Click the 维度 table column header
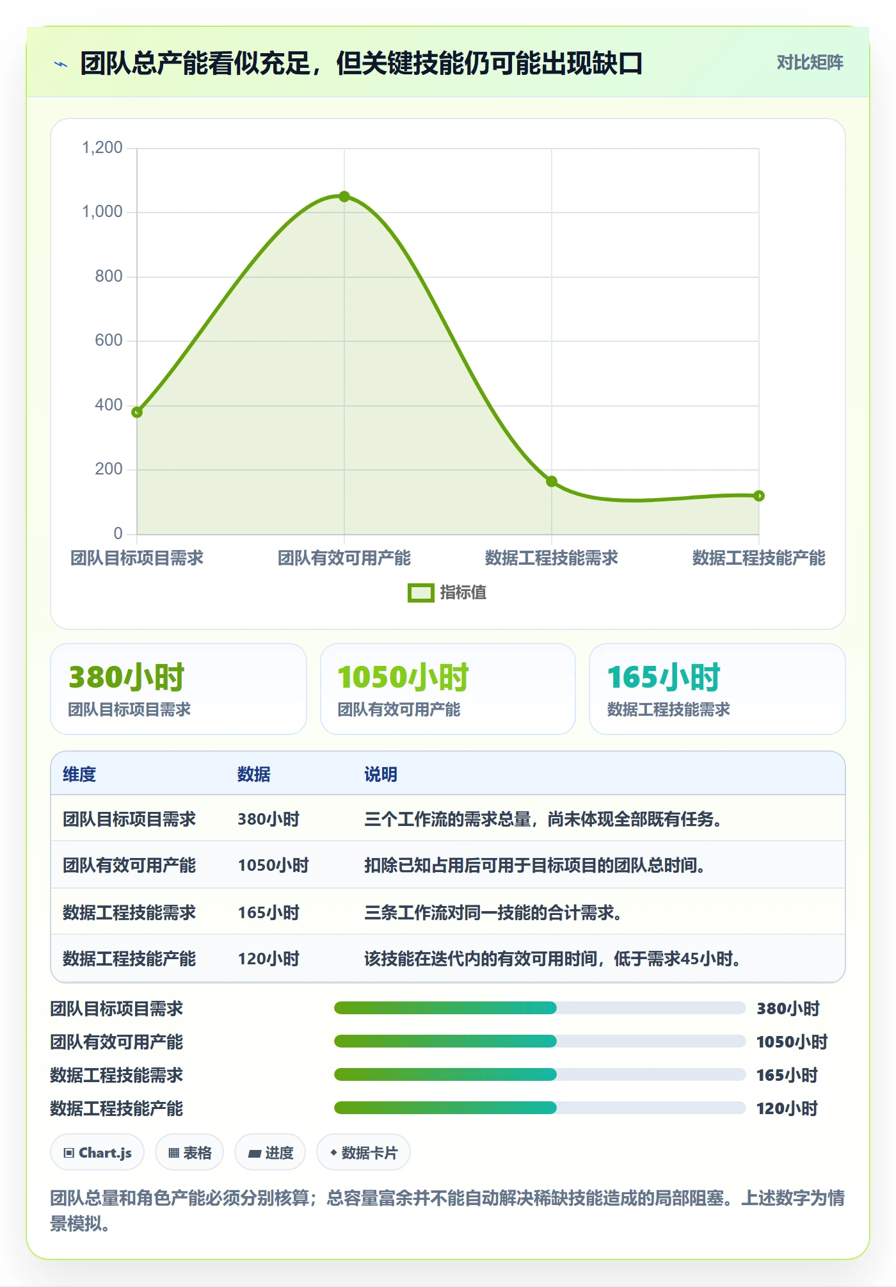The image size is (896, 1287). [79, 774]
